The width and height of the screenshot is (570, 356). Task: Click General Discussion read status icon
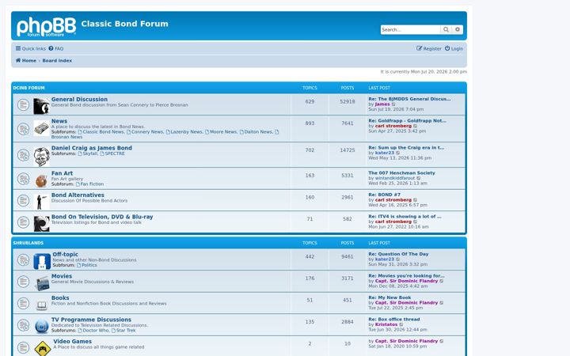(23, 104)
